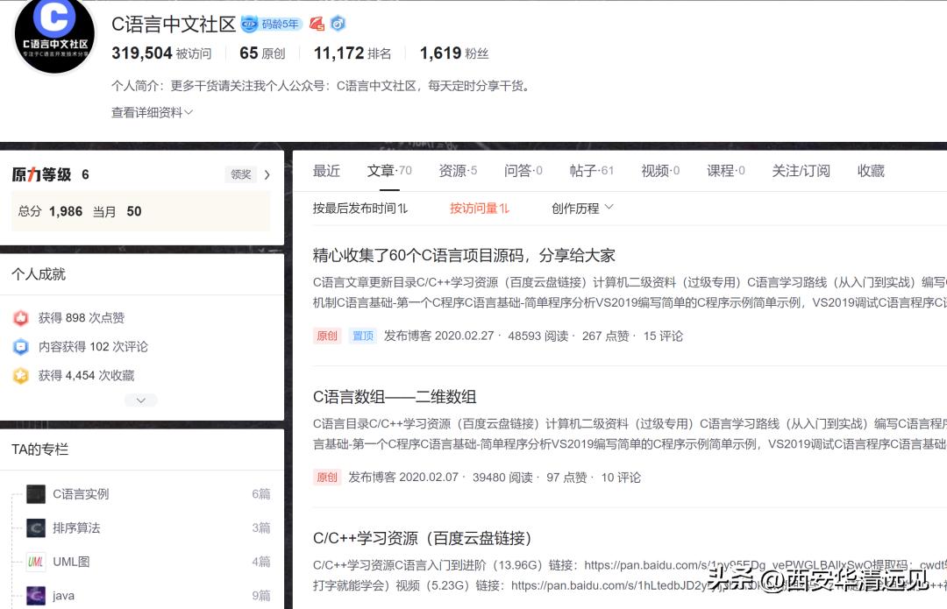The height and width of the screenshot is (609, 947).
Task: Click the blue circular badge next to username
Action: (337, 25)
